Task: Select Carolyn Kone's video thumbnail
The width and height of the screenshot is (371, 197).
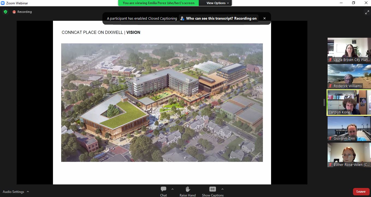Action: (349, 102)
